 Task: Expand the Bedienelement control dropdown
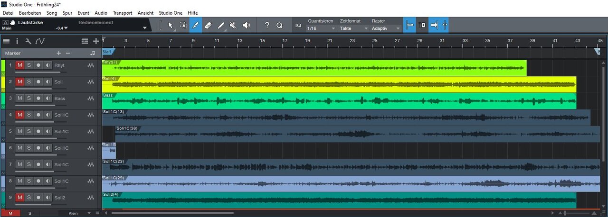point(145,28)
